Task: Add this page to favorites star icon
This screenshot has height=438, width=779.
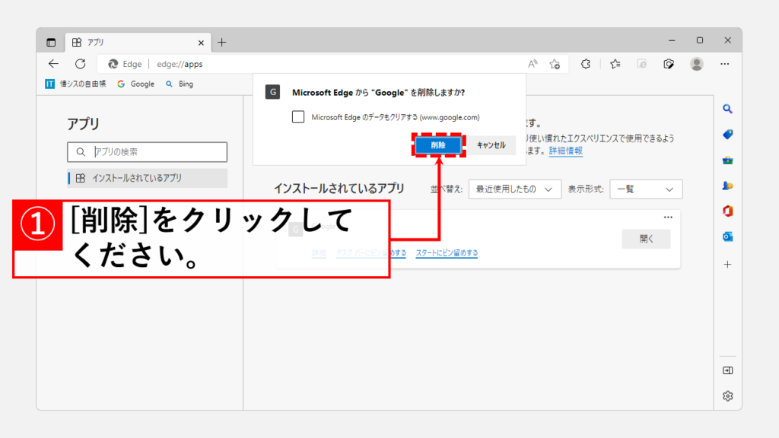Action: pos(555,64)
